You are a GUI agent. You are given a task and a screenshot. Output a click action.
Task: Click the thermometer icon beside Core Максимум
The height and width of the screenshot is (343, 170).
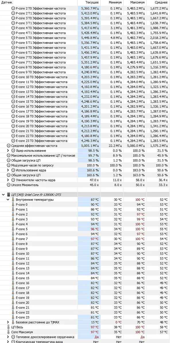(9, 332)
